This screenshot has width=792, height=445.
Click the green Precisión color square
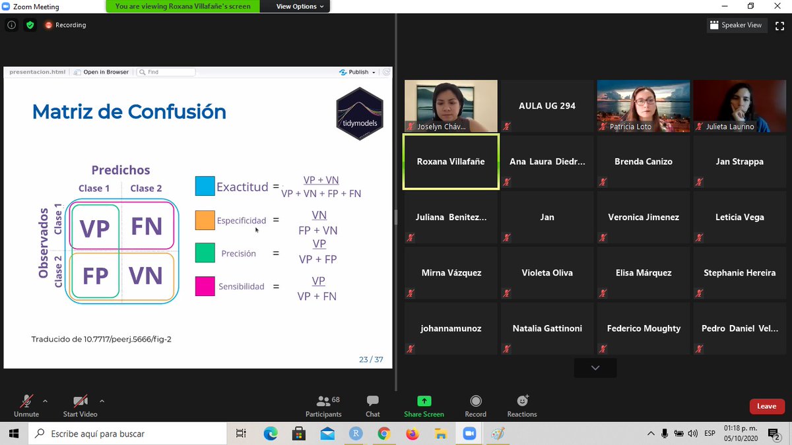tap(205, 252)
